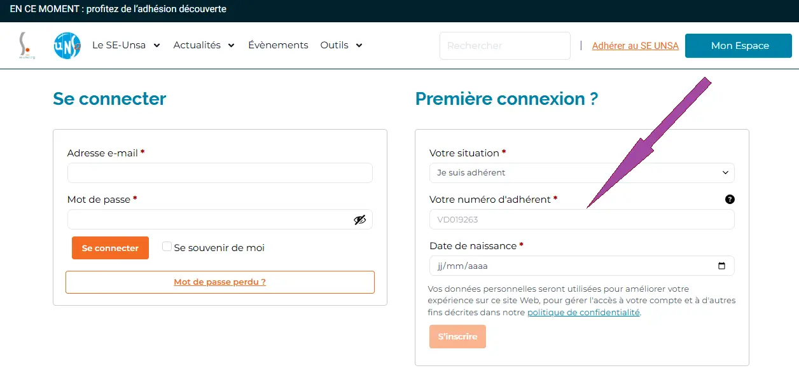The image size is (799, 382).
Task: Click the orange "Se connecter" button
Action: [110, 248]
